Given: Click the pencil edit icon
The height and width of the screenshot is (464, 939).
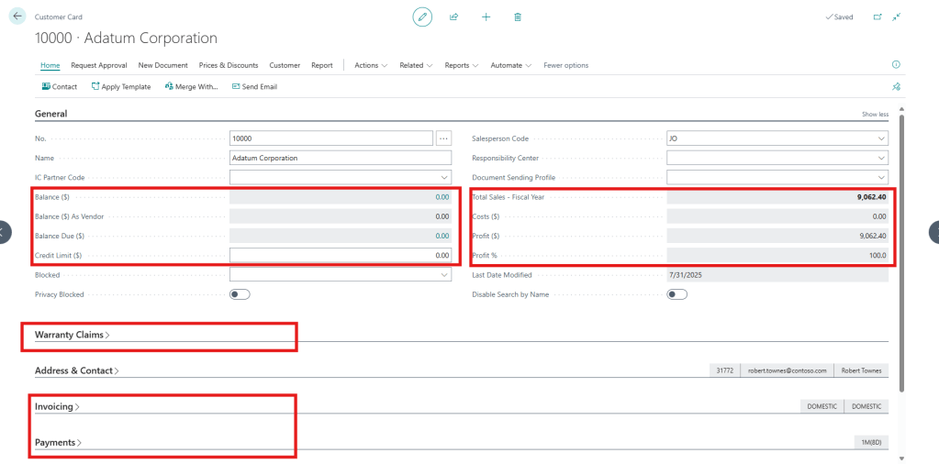Looking at the screenshot, I should pyautogui.click(x=422, y=17).
